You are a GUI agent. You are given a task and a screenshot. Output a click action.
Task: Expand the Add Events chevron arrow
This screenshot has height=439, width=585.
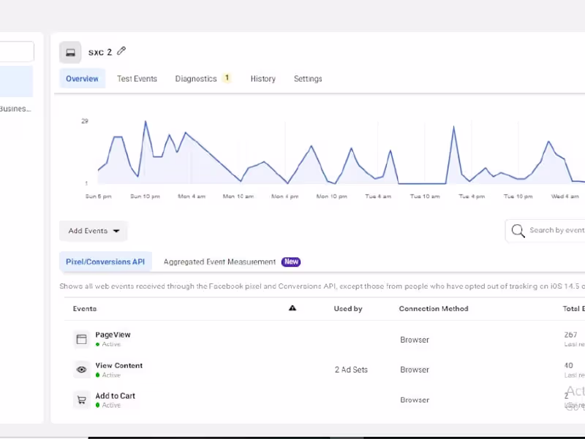(x=116, y=231)
